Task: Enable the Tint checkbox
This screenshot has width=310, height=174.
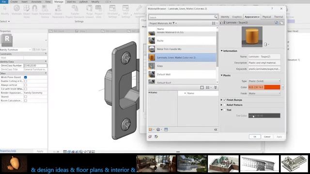Action: click(224, 110)
